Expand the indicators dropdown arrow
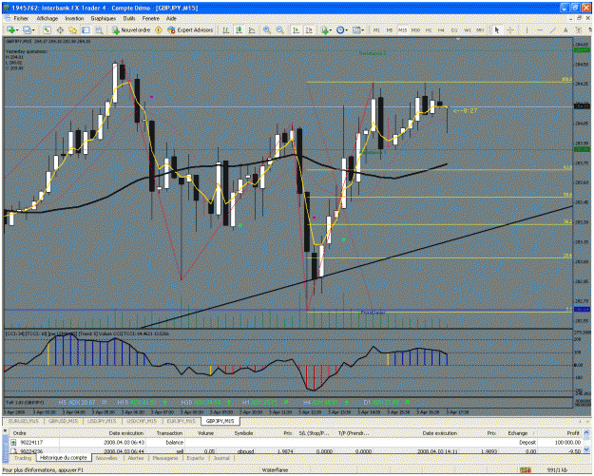This screenshot has width=594, height=476. coord(331,29)
